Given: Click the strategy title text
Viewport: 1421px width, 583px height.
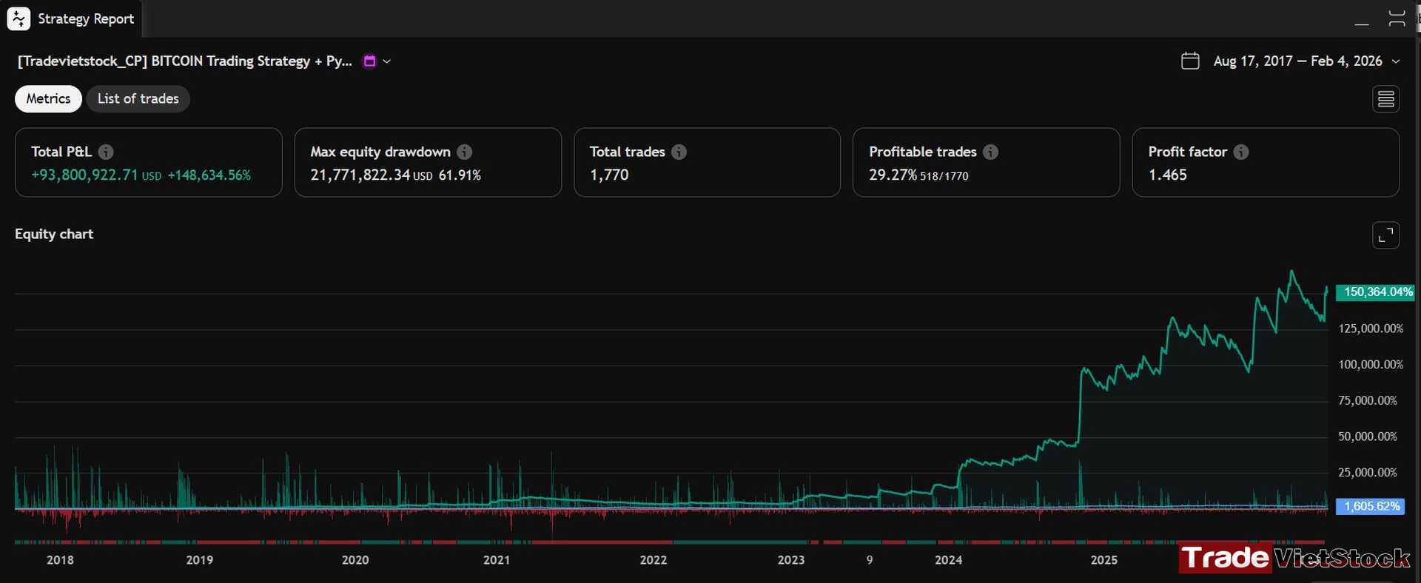Looking at the screenshot, I should coord(185,61).
